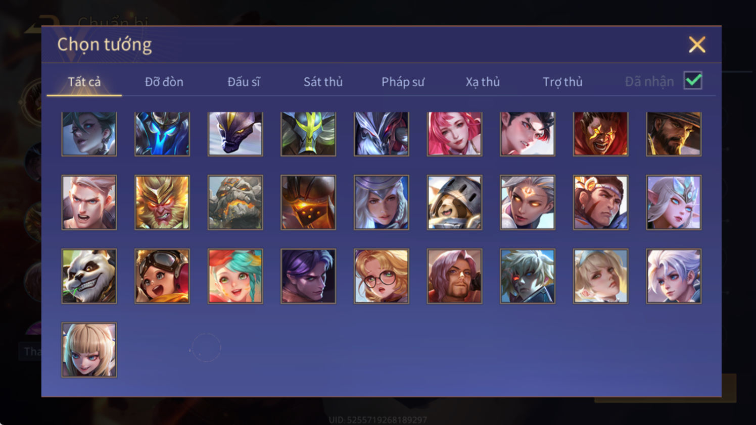
Task: Show the Sát thủ hero category
Action: click(323, 82)
